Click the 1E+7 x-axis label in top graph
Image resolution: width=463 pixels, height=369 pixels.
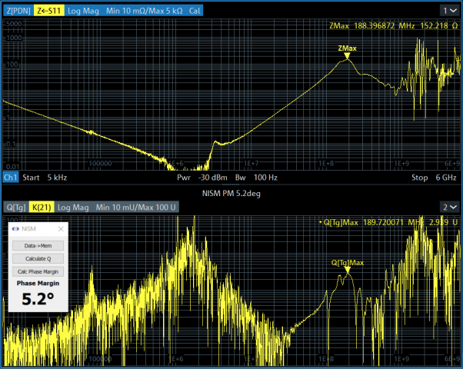(251, 163)
